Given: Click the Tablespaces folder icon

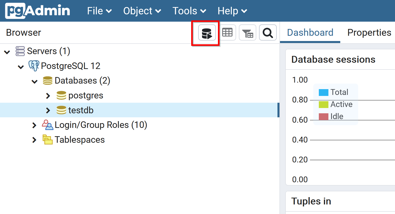Looking at the screenshot, I should pos(47,140).
